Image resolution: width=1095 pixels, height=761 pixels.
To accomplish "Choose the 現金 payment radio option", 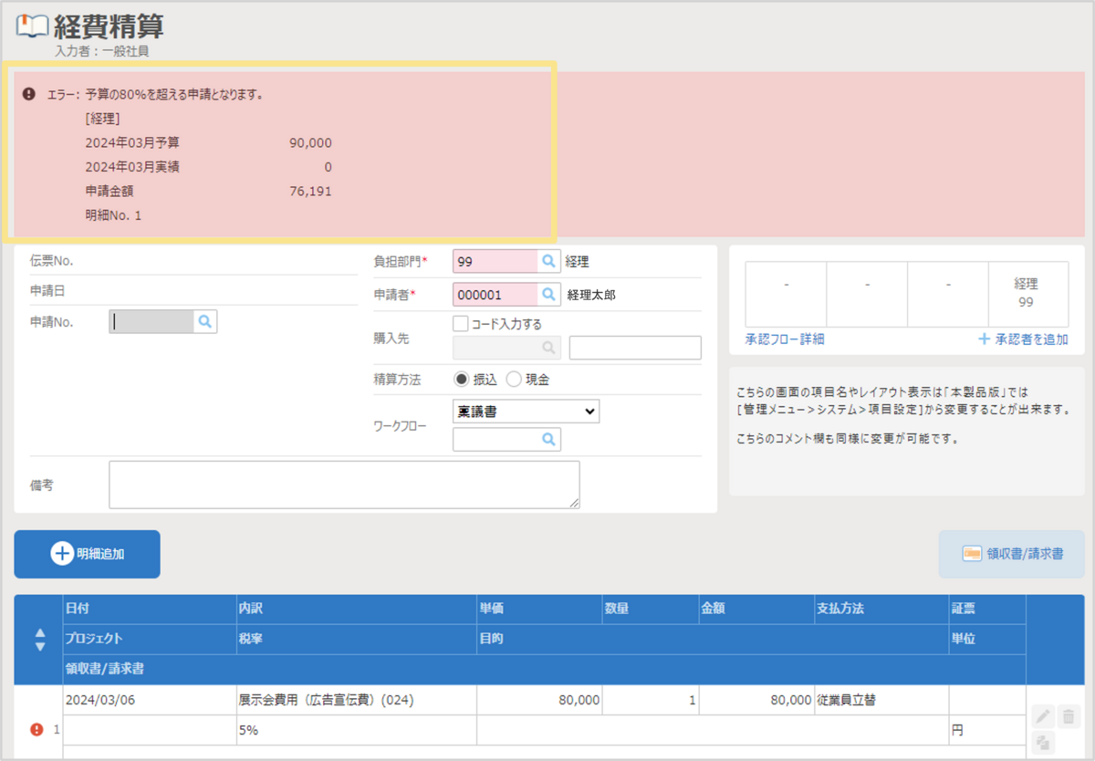I will (x=514, y=379).
